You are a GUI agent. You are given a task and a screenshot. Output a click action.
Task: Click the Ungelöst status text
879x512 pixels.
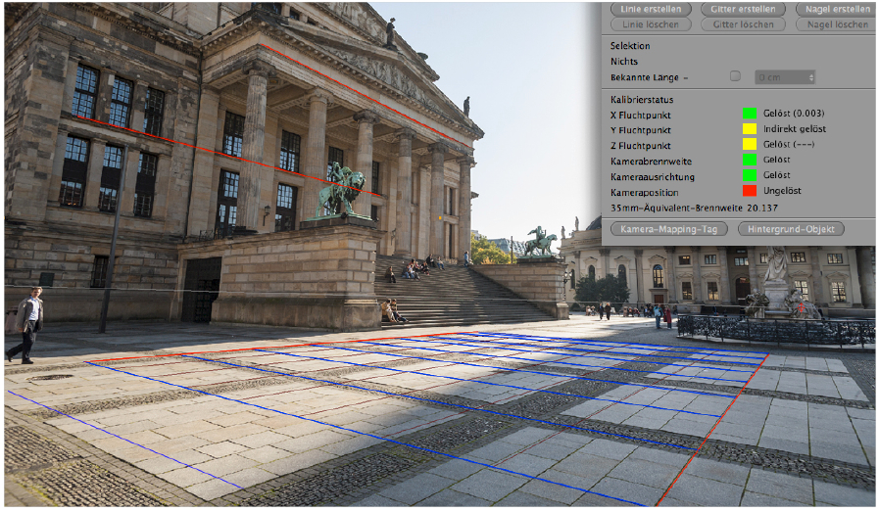click(782, 191)
